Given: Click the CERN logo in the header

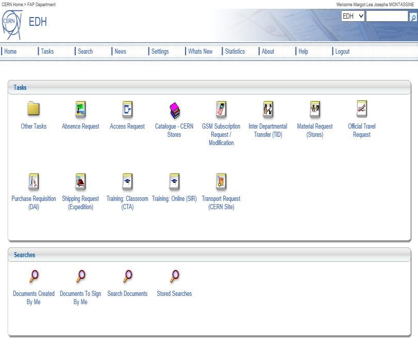Looking at the screenshot, I should click(12, 25).
